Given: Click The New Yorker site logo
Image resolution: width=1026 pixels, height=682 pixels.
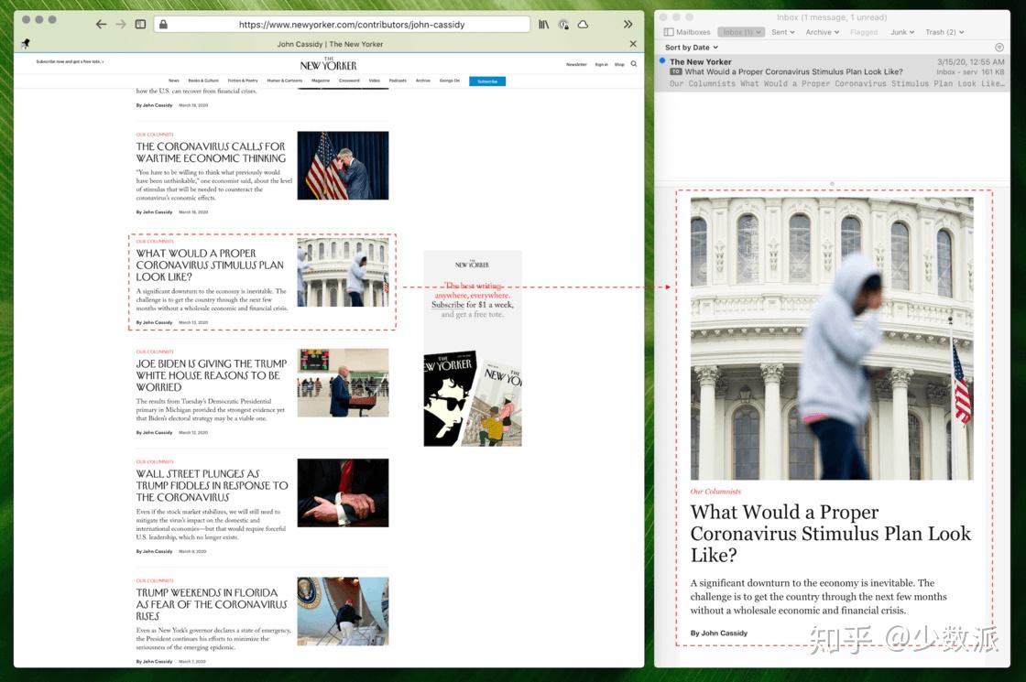Looking at the screenshot, I should pos(329,65).
